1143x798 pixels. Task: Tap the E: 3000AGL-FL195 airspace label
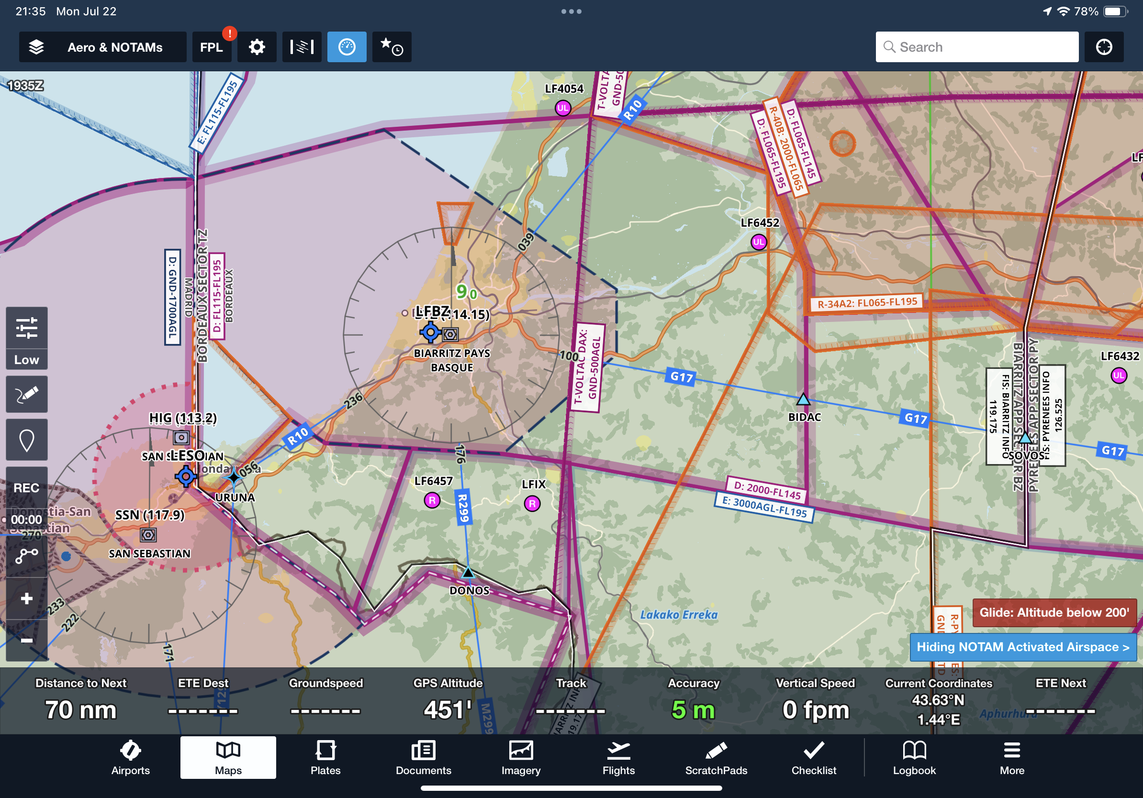click(x=765, y=508)
